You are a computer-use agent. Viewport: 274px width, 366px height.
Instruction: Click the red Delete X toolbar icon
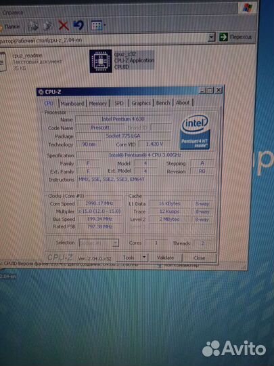tap(64, 26)
